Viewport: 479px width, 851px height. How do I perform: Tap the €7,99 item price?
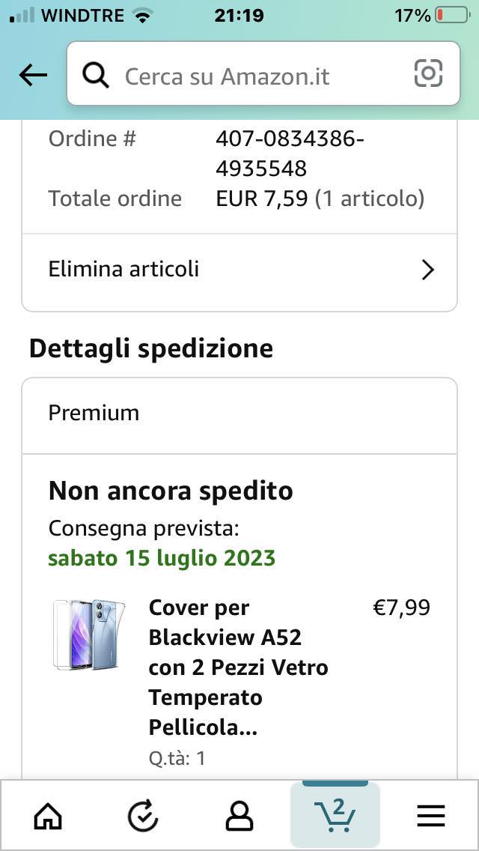click(x=401, y=608)
